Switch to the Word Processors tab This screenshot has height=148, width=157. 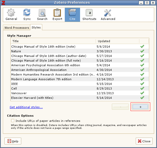[17, 28]
